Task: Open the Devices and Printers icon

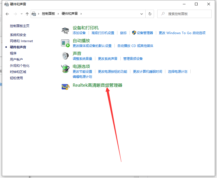Action: pos(65,30)
